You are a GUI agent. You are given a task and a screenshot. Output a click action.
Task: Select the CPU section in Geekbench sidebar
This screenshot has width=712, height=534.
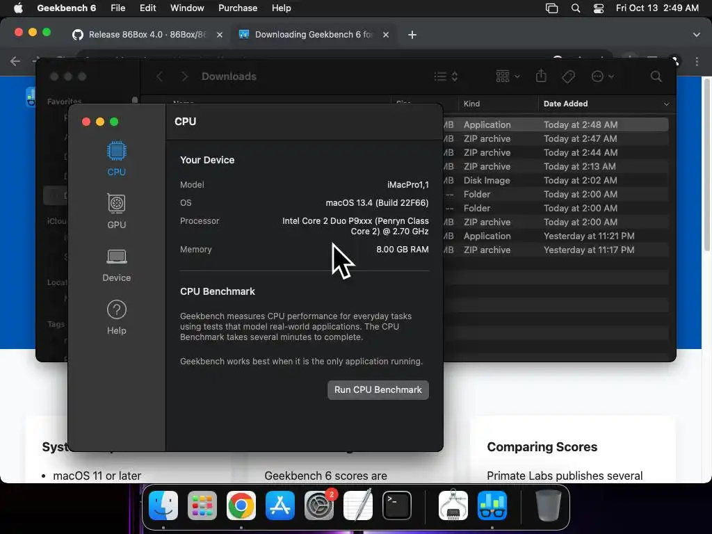[x=117, y=159]
